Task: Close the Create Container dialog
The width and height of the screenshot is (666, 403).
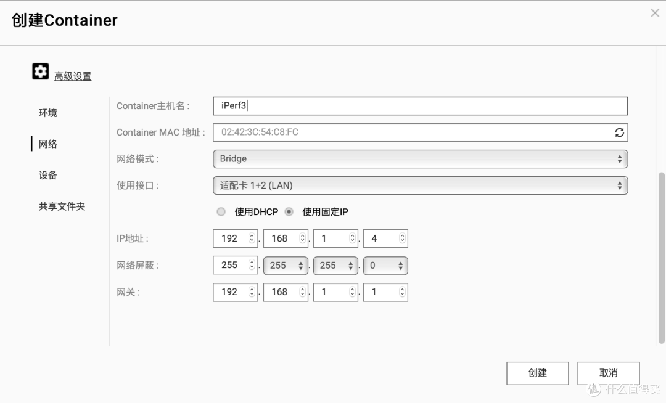Action: point(654,13)
